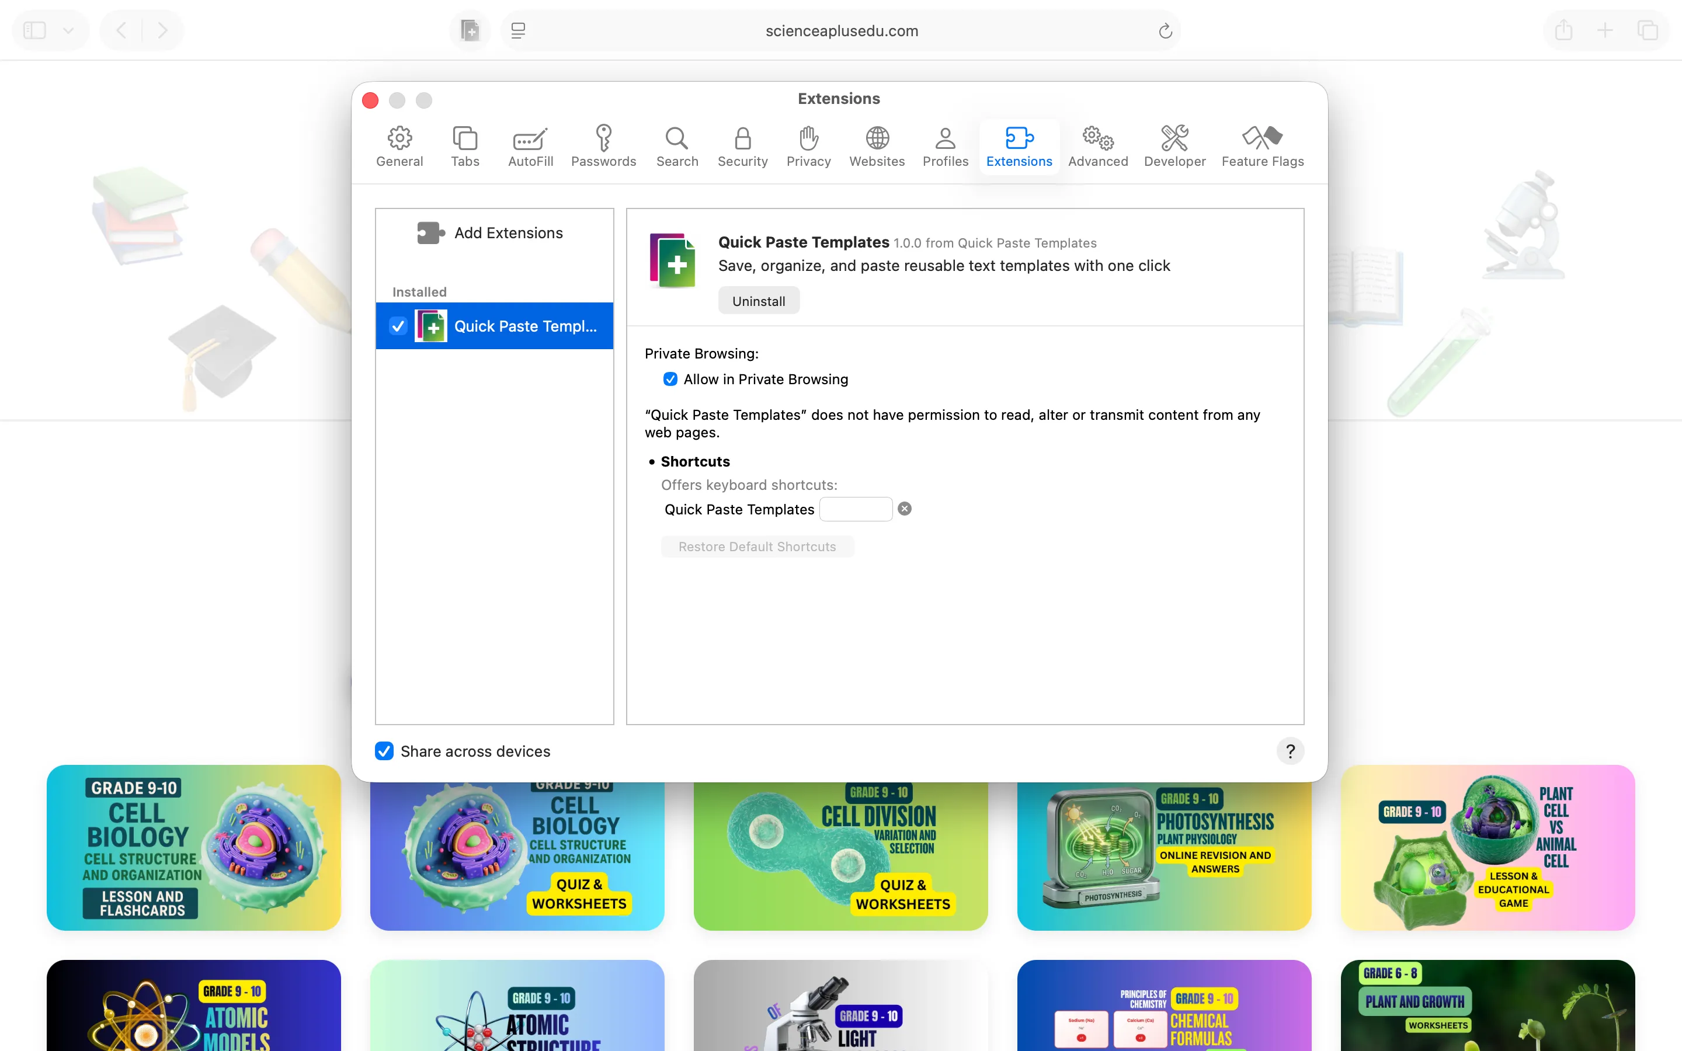Screen dimensions: 1682x1051
Task: Open Plant Cell vs Animal Cell card
Action: 1488,847
